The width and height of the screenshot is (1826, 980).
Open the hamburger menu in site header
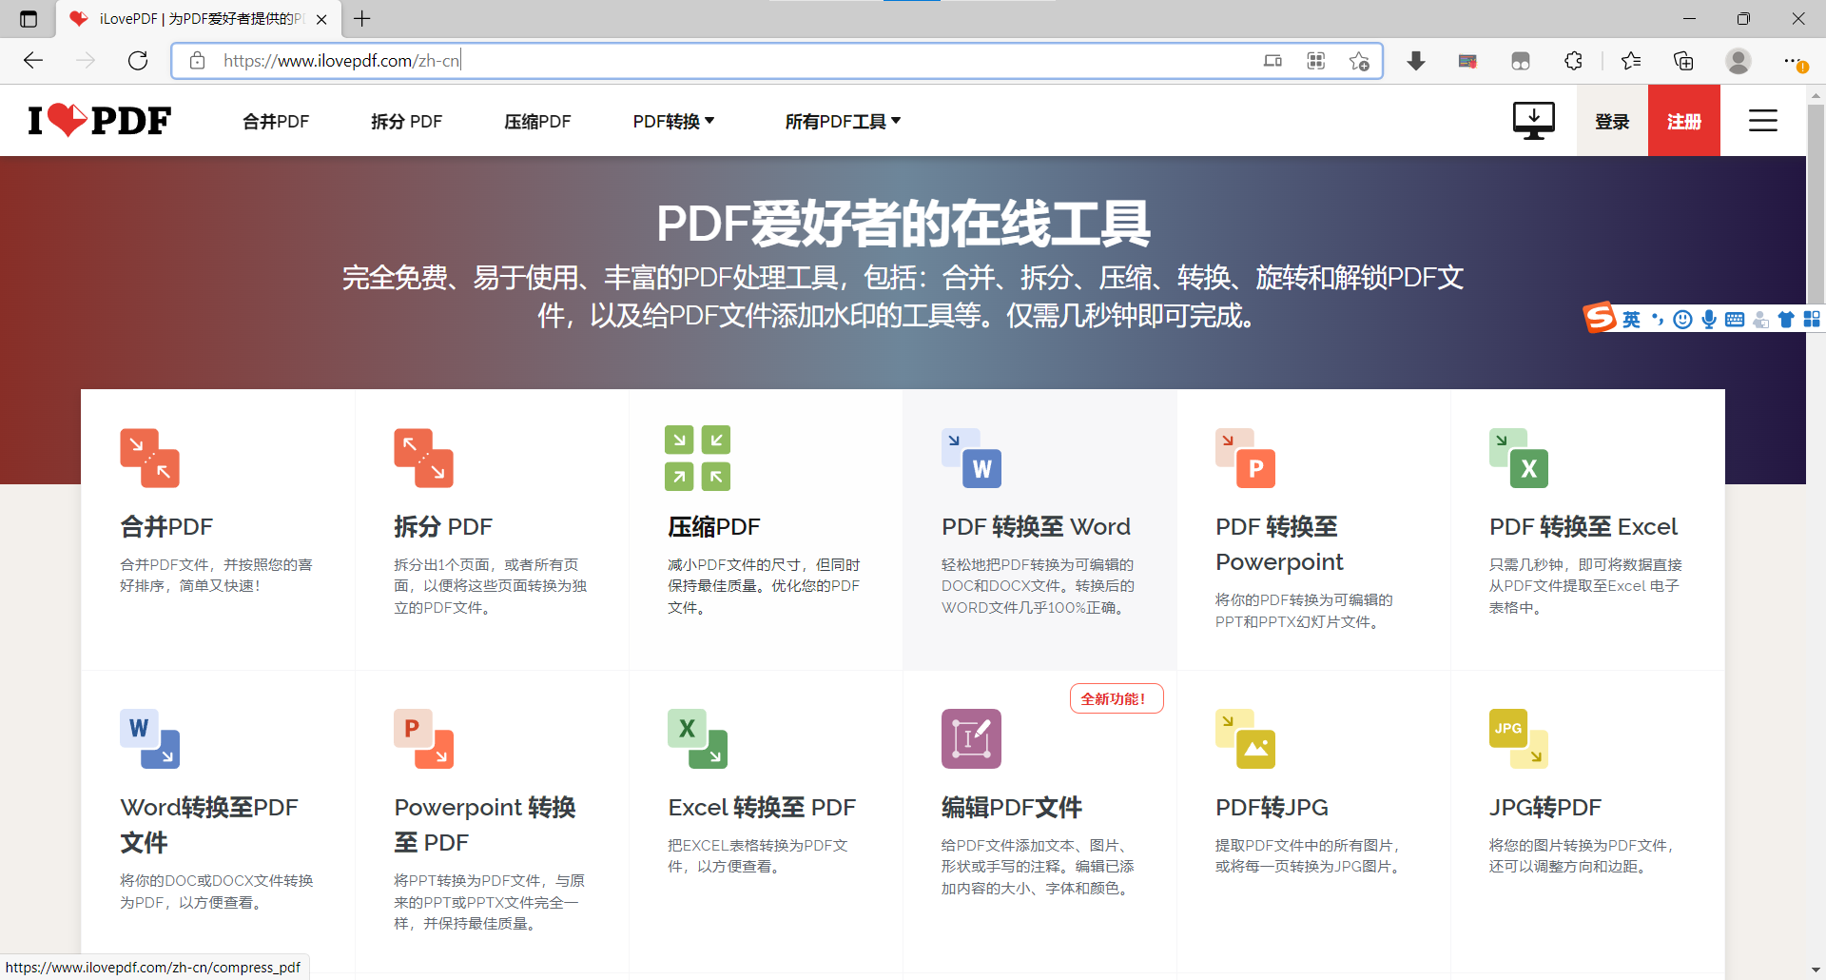pos(1762,121)
